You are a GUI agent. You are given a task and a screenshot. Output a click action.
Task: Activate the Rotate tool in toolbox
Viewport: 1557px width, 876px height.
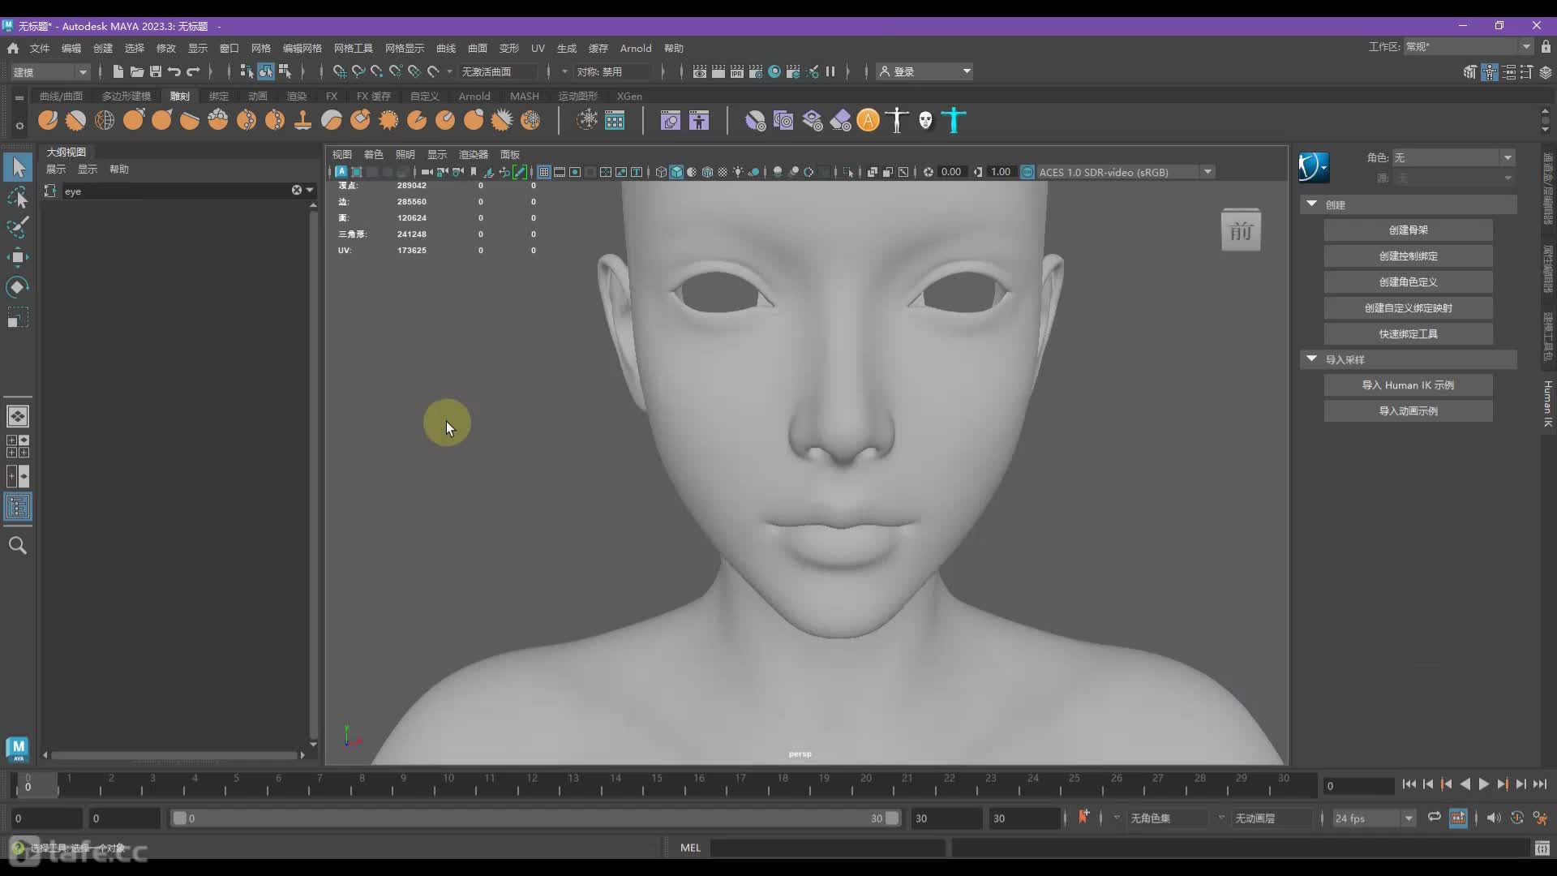click(18, 287)
